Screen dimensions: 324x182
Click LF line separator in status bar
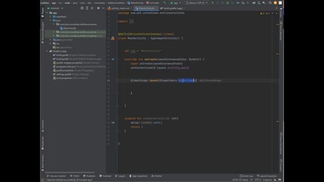click(251, 180)
